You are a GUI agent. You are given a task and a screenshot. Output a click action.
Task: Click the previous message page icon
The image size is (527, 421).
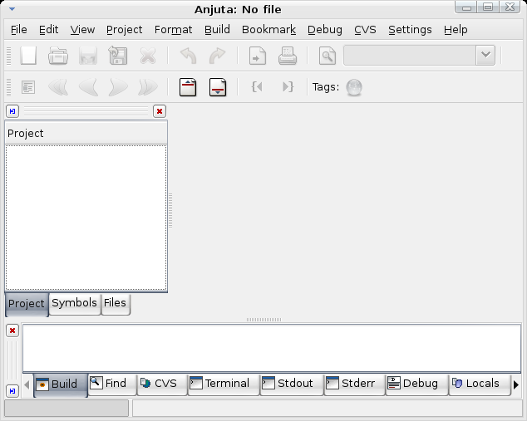pyautogui.click(x=188, y=87)
